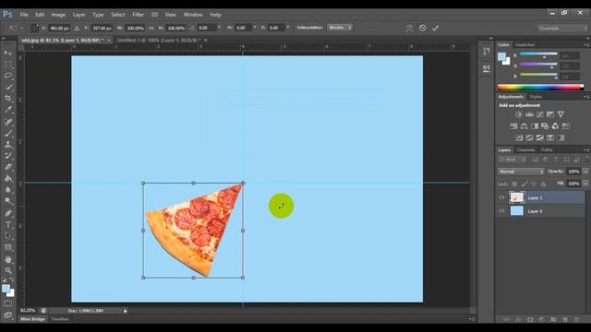Click the color spectrum ramp
Viewport: 591px width, 332px height.
coord(540,88)
